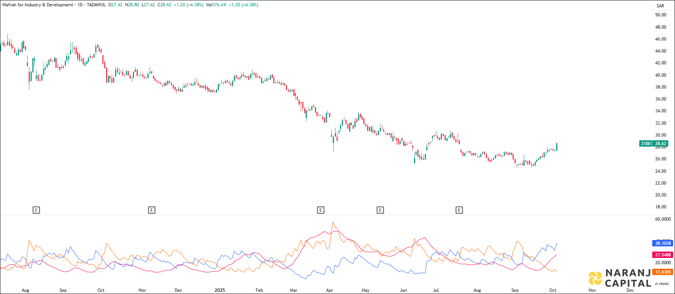Select the orange 11.6305 indicator value label
Image resolution: width=675 pixels, height=294 pixels.
point(663,272)
